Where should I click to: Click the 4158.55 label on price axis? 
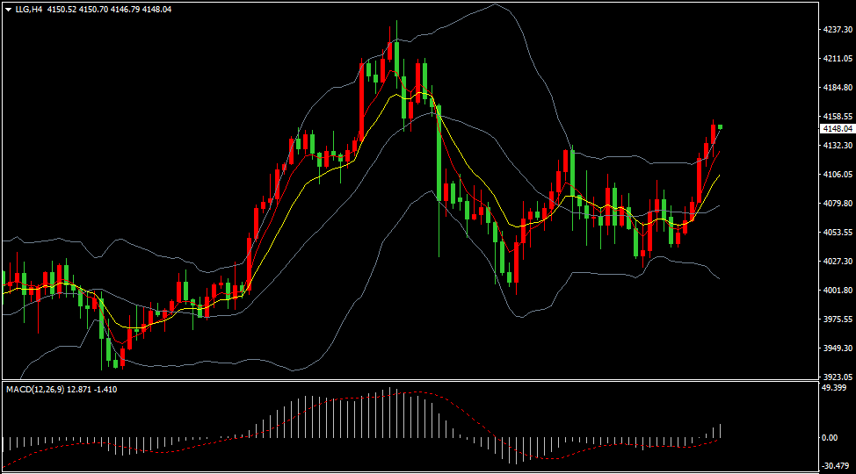coord(837,116)
